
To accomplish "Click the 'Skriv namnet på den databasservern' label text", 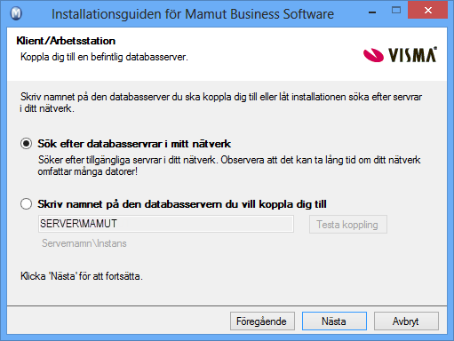I will [182, 204].
